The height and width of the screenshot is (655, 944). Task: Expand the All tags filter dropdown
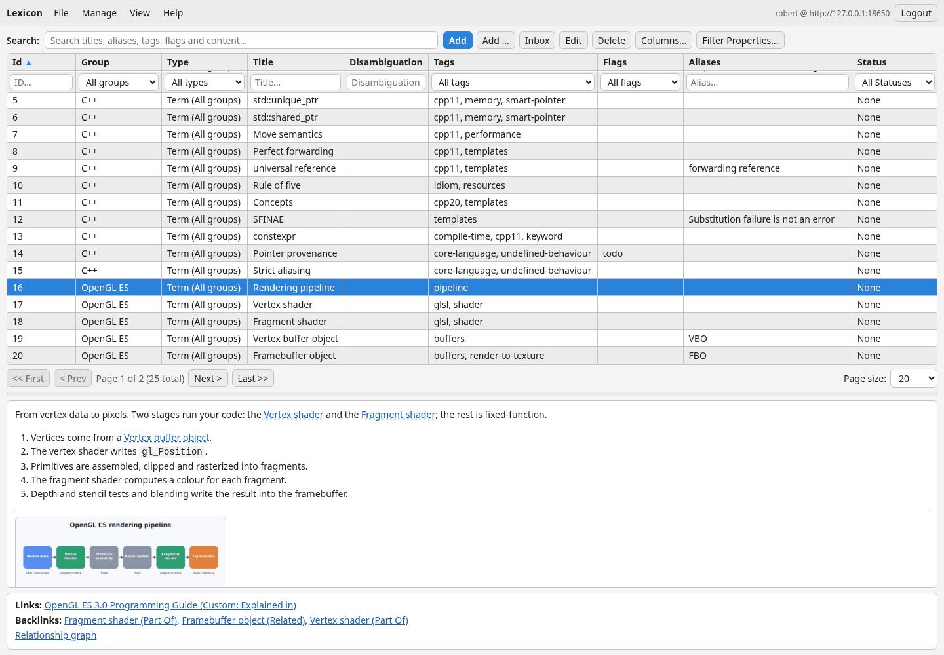(x=513, y=83)
